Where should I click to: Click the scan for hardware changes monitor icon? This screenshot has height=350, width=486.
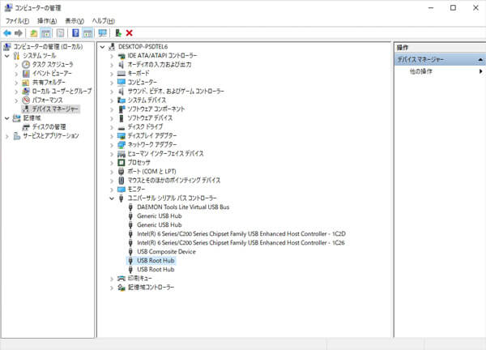point(102,33)
